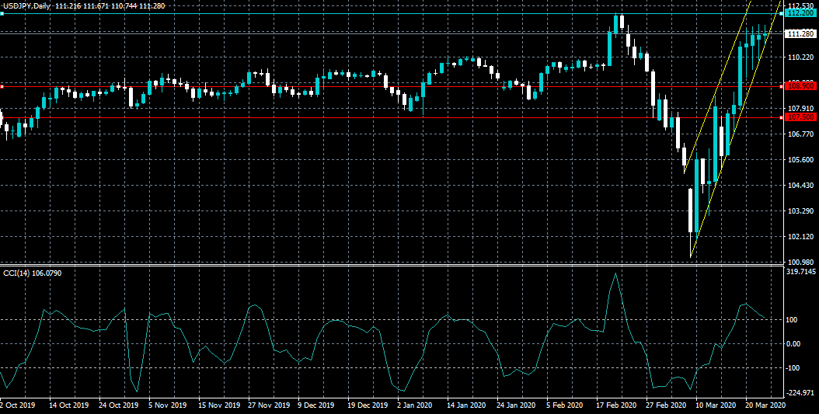Click the 10 Mar 2020 date on time axis

pos(715,405)
